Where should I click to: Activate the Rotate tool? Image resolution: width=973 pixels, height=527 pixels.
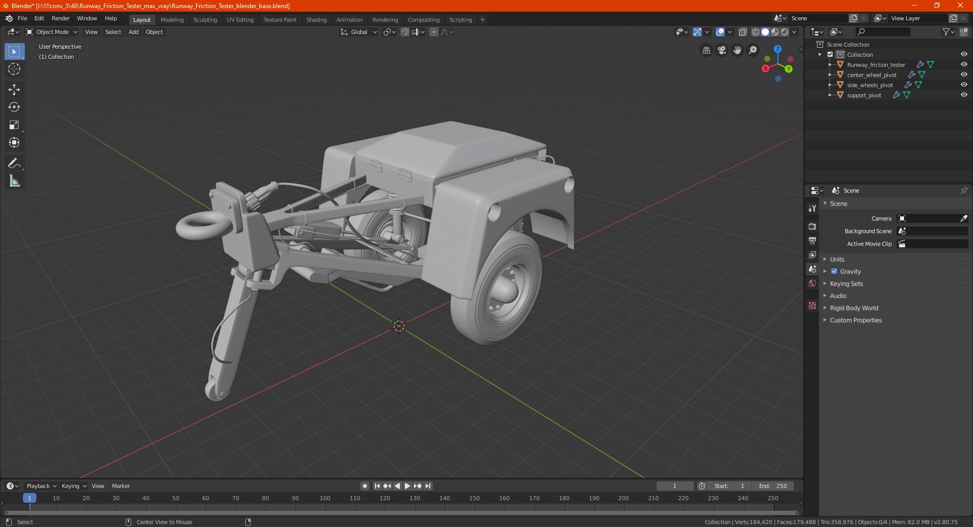pyautogui.click(x=14, y=107)
